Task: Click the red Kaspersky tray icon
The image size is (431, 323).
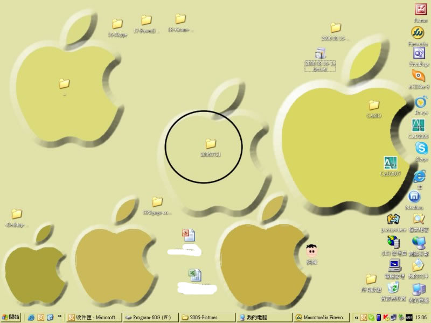Action: (386, 318)
